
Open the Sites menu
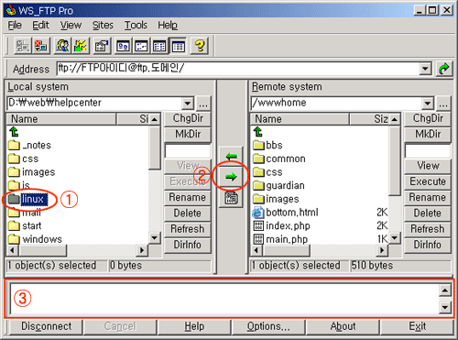click(103, 26)
